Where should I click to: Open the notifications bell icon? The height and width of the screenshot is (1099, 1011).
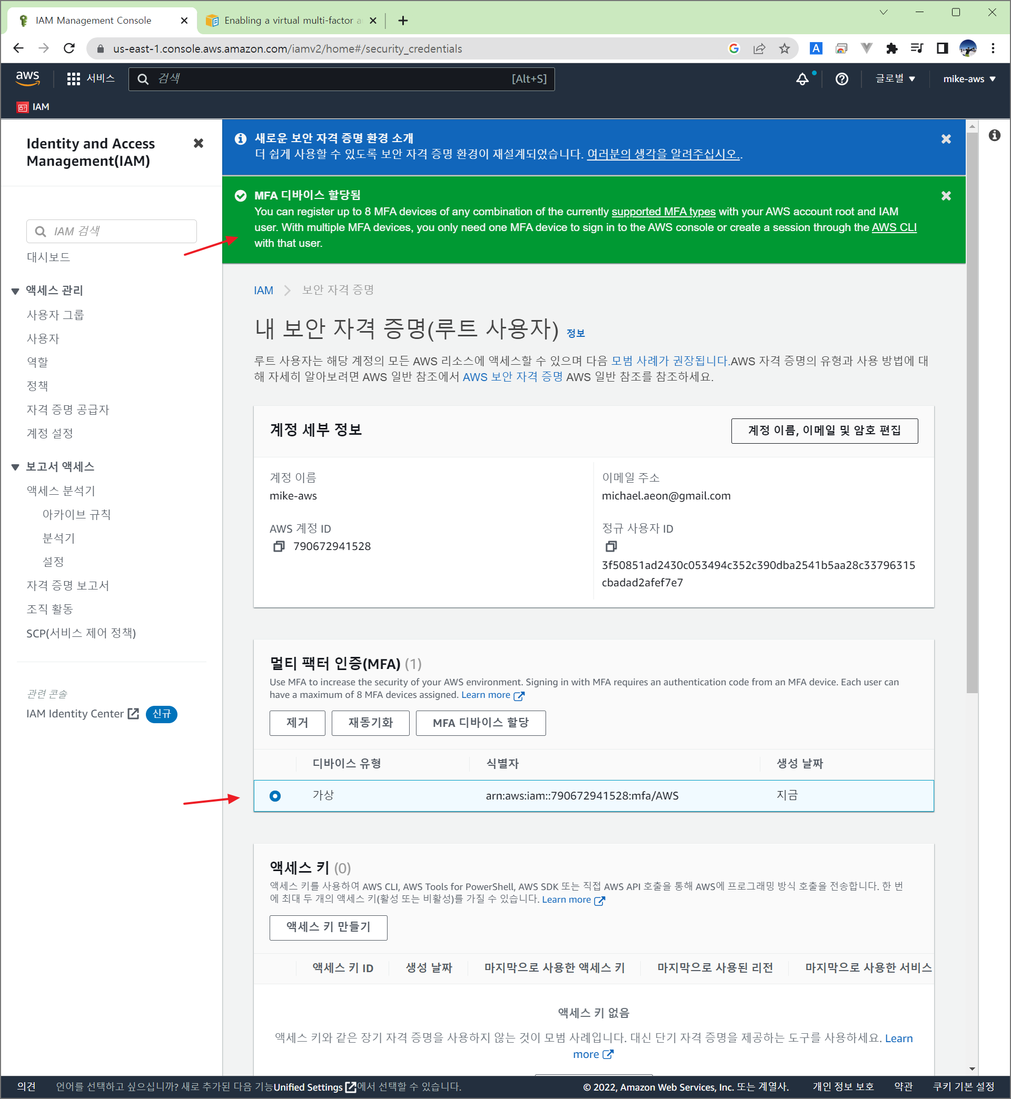pyautogui.click(x=802, y=79)
